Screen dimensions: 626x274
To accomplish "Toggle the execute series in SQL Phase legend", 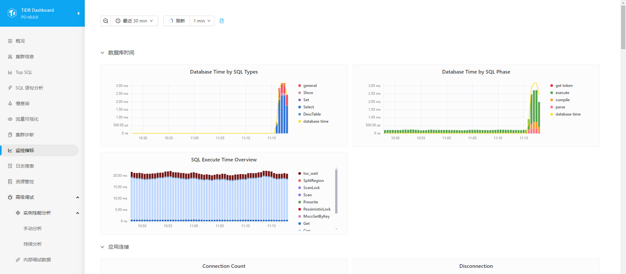I will 562,93.
